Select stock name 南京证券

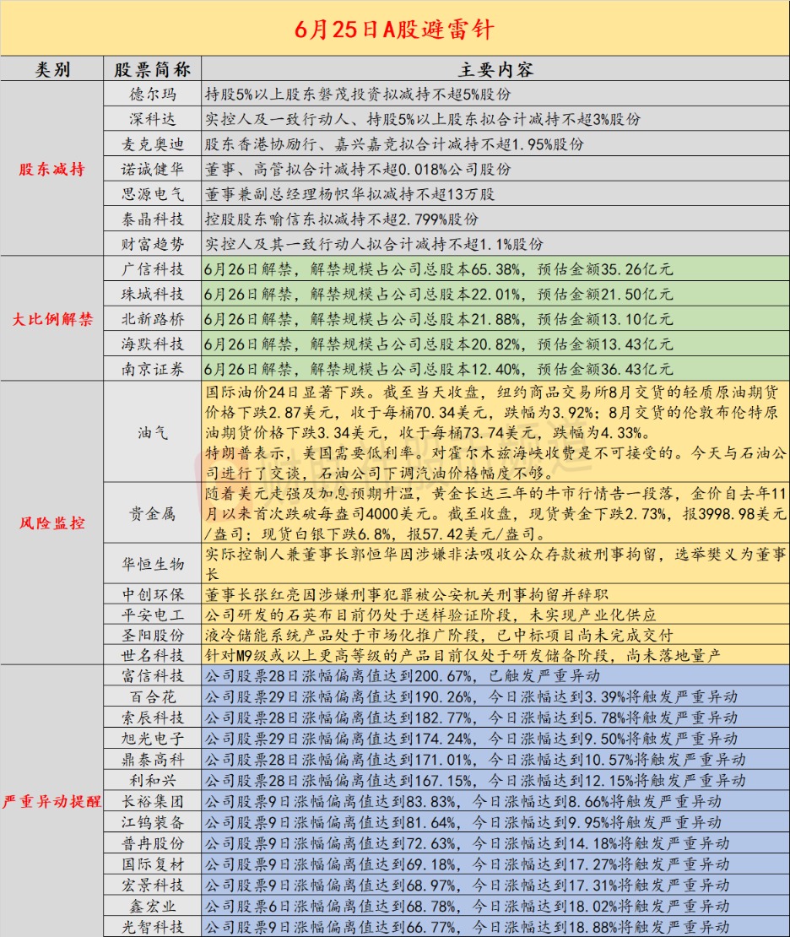(153, 369)
